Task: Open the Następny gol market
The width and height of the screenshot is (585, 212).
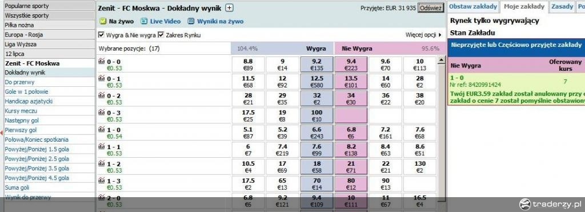Action: coord(22,121)
